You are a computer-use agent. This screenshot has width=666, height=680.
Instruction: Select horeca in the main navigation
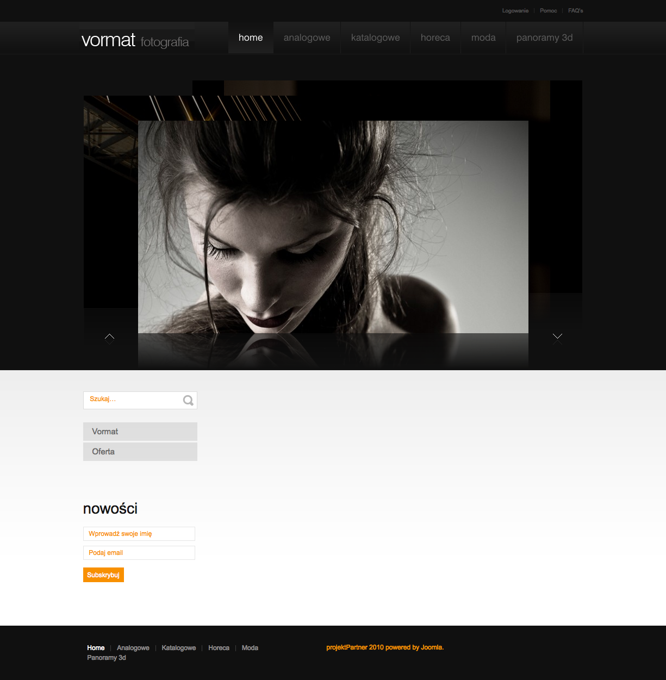click(435, 38)
